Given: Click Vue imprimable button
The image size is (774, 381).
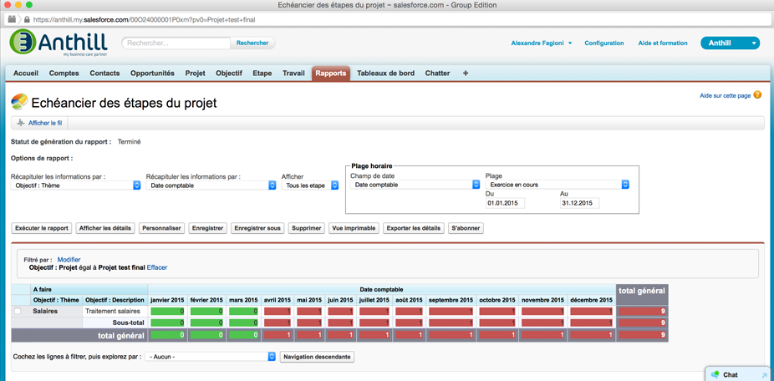Looking at the screenshot, I should tap(354, 228).
